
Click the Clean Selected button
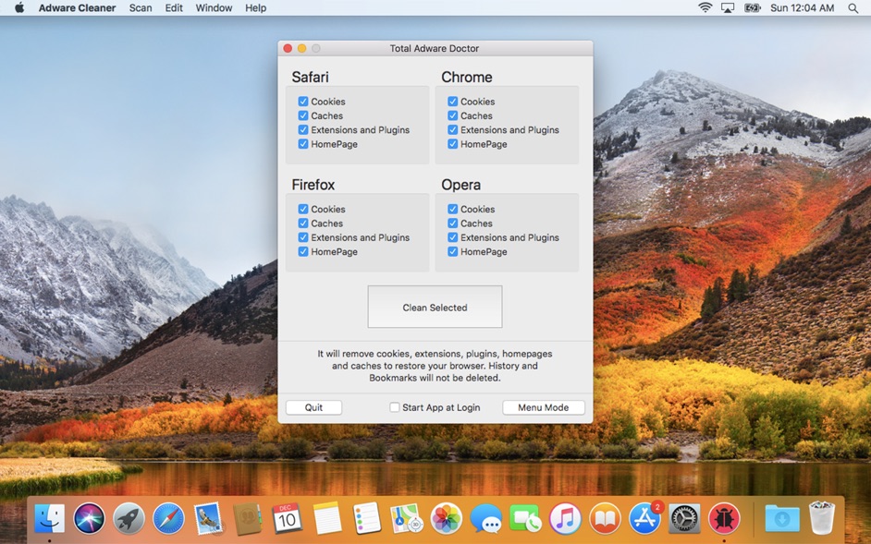(x=435, y=307)
